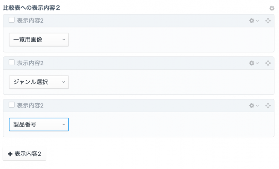Click 表示内容2 label of second block
This screenshot has height=169, width=279.
pos(30,63)
